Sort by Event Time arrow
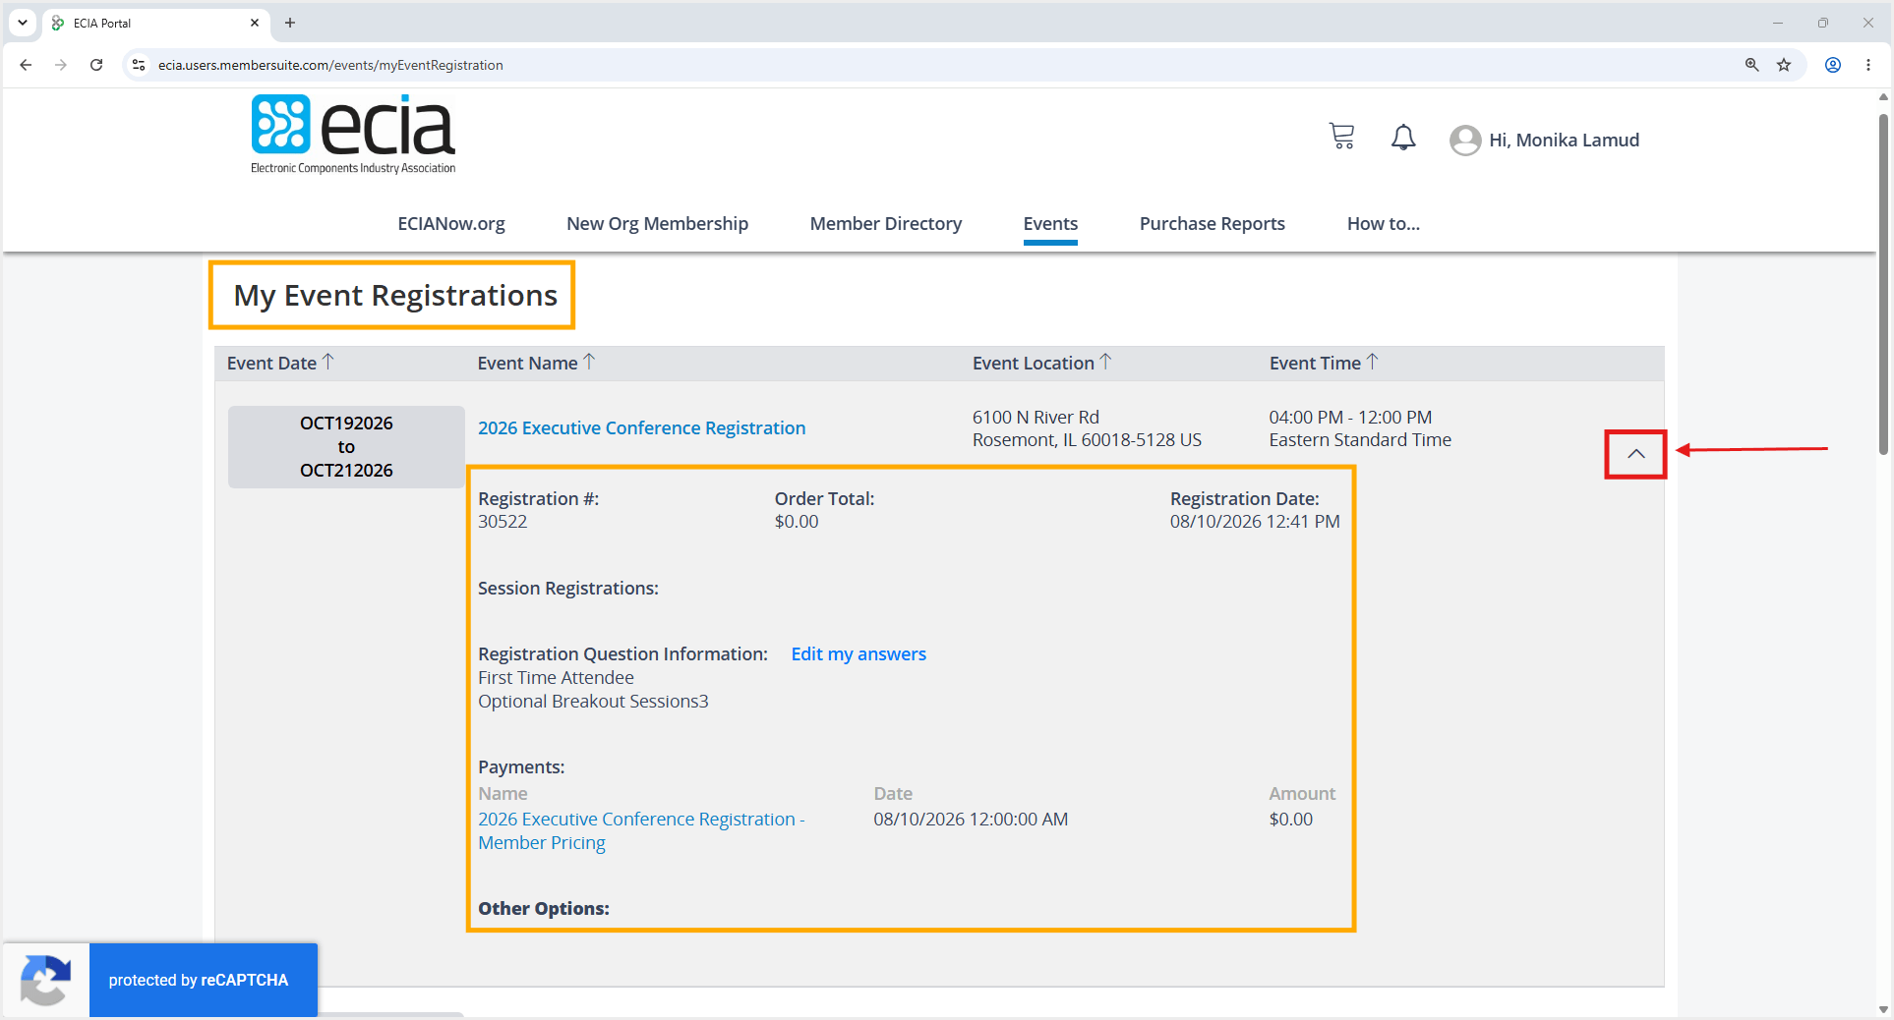 [1373, 362]
